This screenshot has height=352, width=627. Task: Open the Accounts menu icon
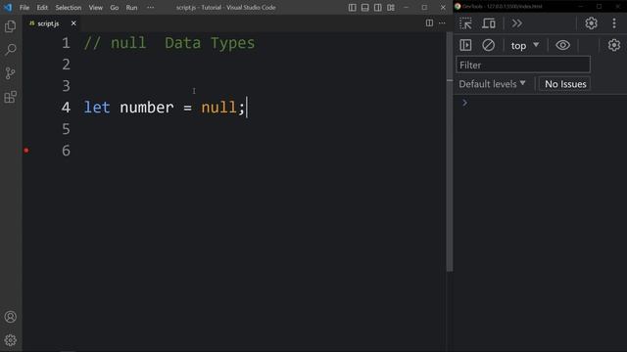[x=11, y=317]
